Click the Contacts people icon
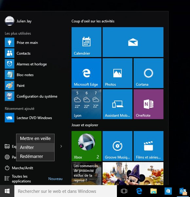The image size is (190, 197). (9, 53)
